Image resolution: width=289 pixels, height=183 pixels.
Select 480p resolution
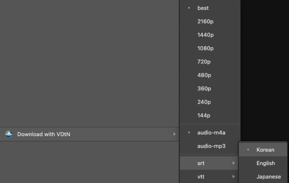click(x=204, y=75)
